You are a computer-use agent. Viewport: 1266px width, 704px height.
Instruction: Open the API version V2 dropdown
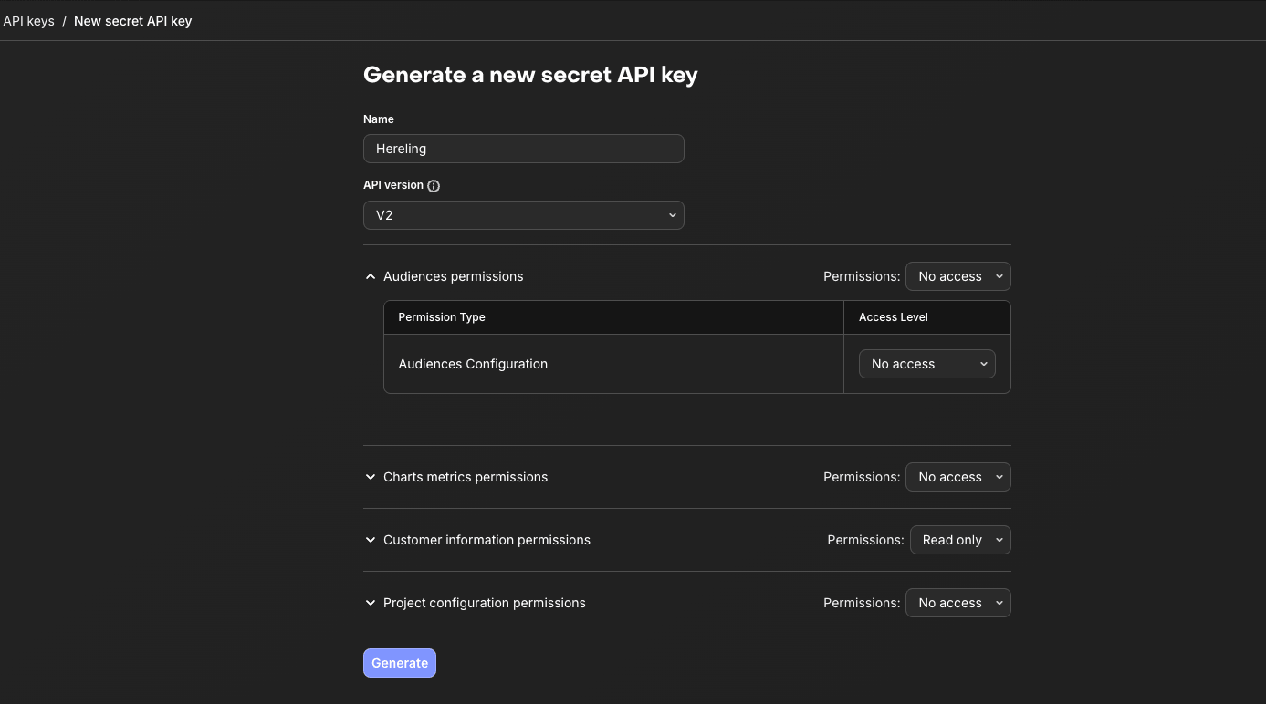click(524, 215)
